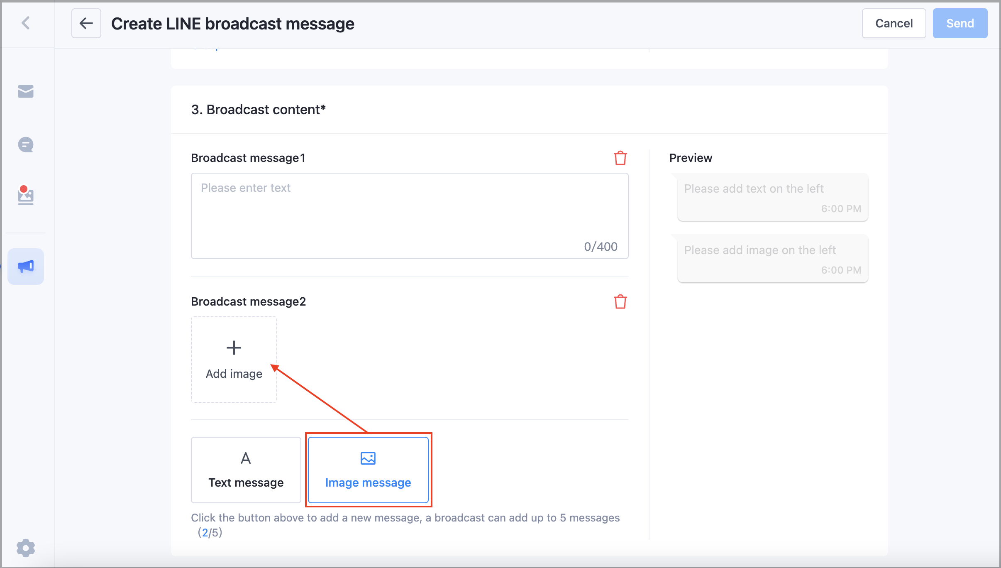Add a new Text message
The height and width of the screenshot is (568, 1001).
[246, 470]
